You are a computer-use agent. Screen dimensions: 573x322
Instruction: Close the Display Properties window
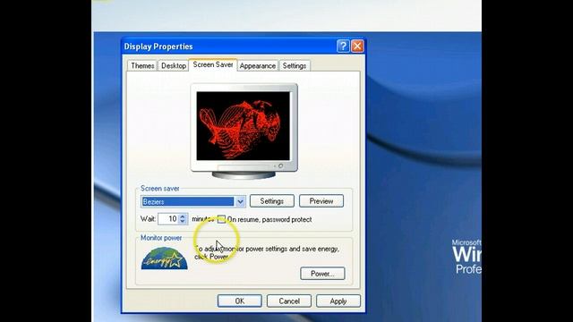[x=357, y=46]
